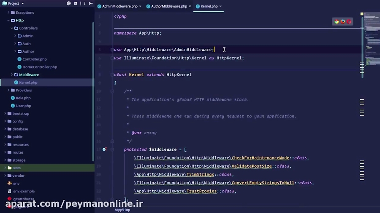Click the locate/scroll-from-source target icon

point(68,3)
